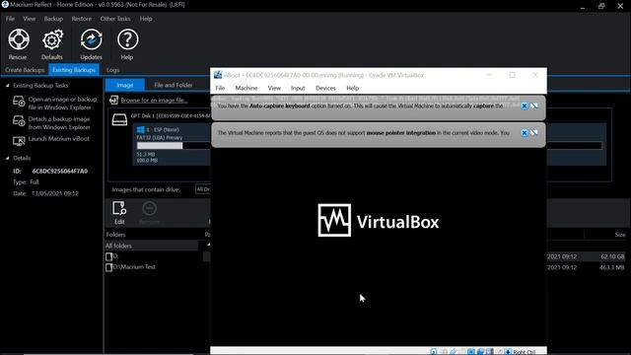
Task: Select the Image tab
Action: [125, 85]
